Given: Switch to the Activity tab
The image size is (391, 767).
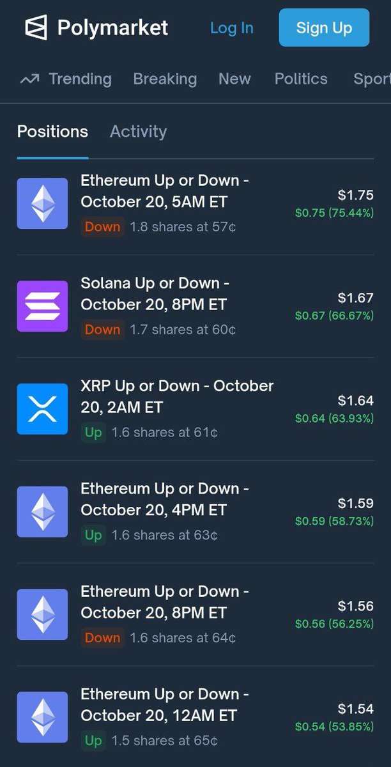Looking at the screenshot, I should (x=138, y=132).
